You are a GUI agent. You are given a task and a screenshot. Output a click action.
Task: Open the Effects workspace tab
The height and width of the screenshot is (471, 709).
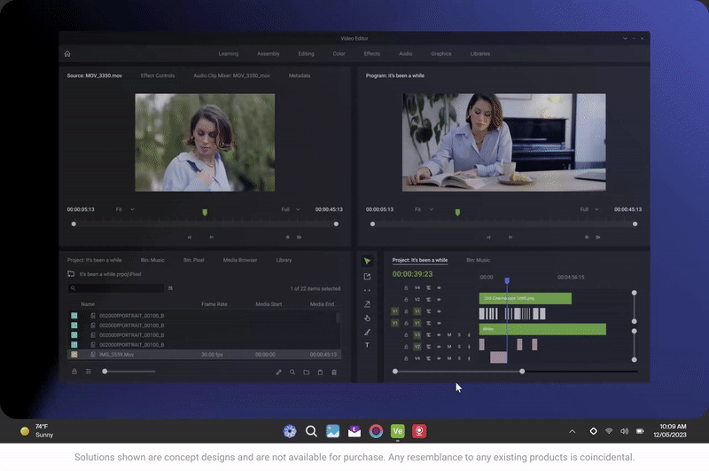[372, 54]
